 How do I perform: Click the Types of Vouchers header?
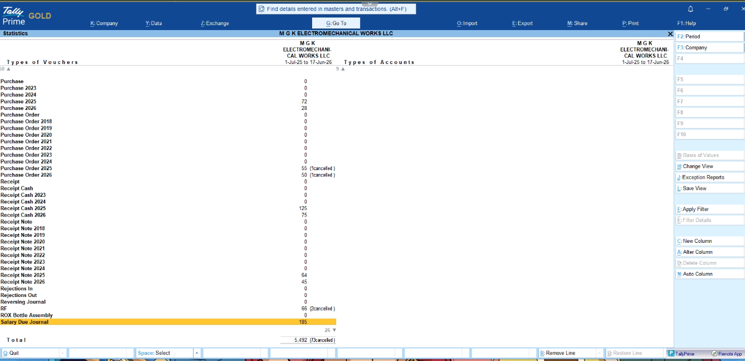point(43,62)
